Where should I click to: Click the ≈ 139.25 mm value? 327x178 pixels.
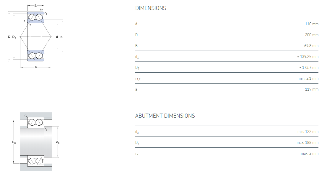pos(308,56)
